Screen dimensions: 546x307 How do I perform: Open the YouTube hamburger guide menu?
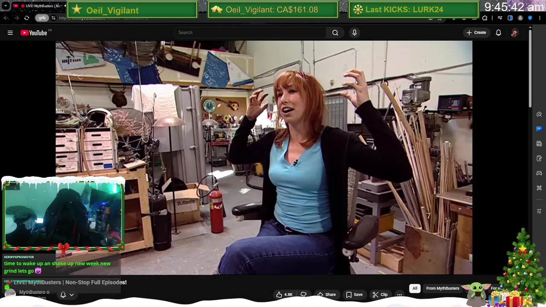click(10, 32)
